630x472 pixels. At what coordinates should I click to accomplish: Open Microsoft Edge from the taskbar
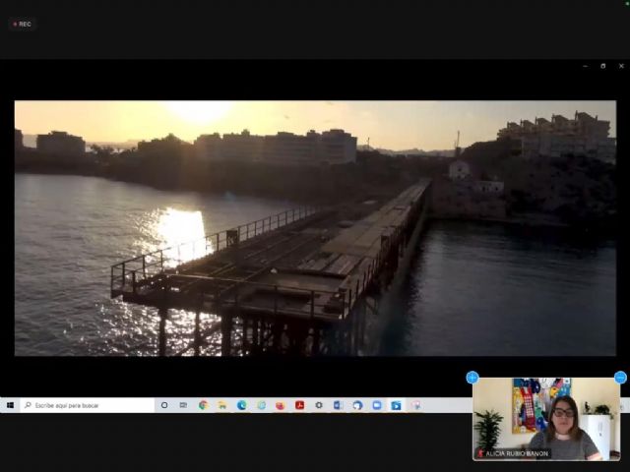[241, 405]
